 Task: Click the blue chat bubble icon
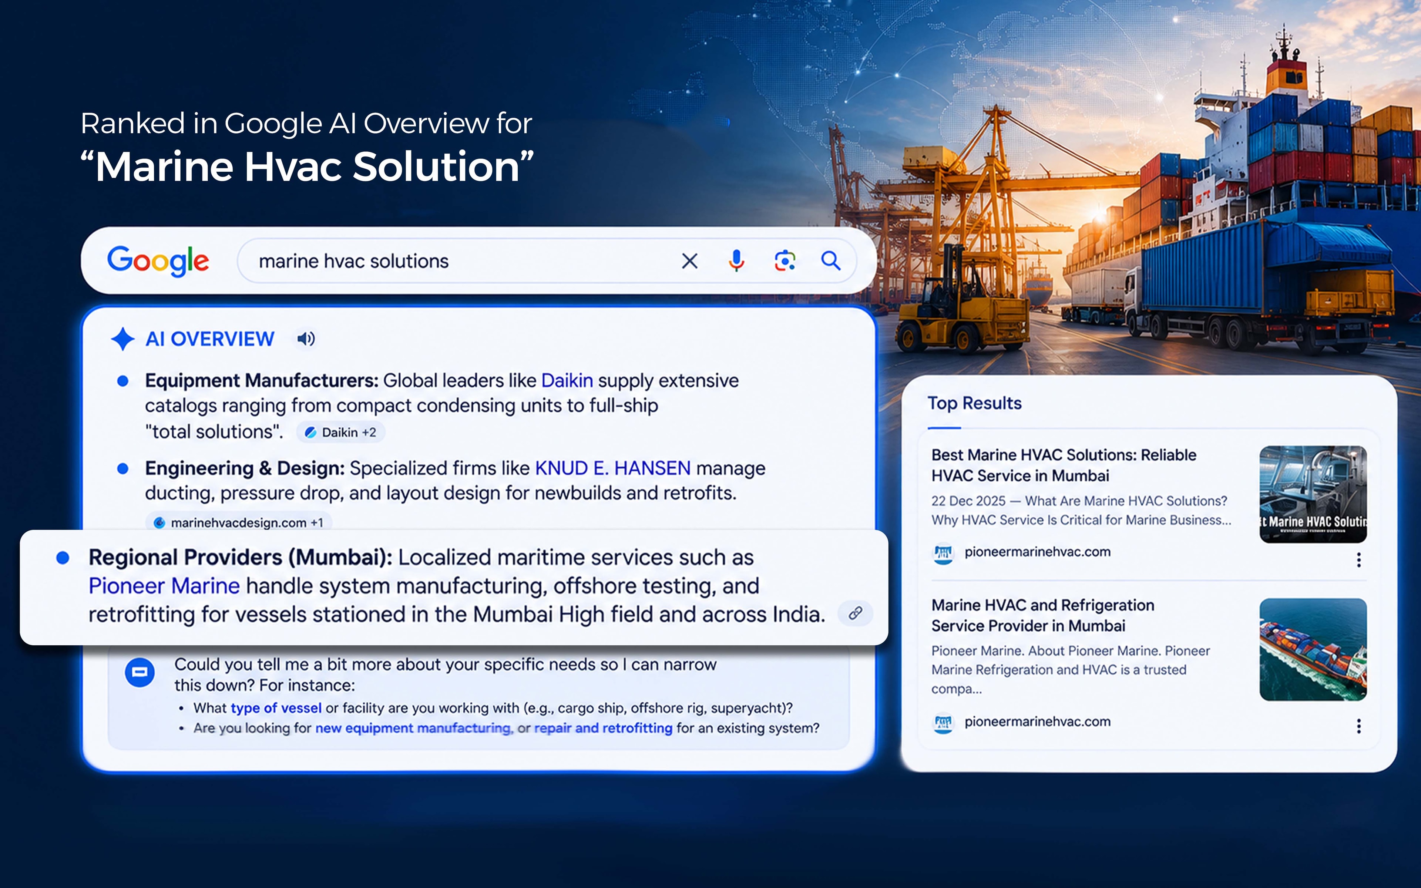(140, 672)
